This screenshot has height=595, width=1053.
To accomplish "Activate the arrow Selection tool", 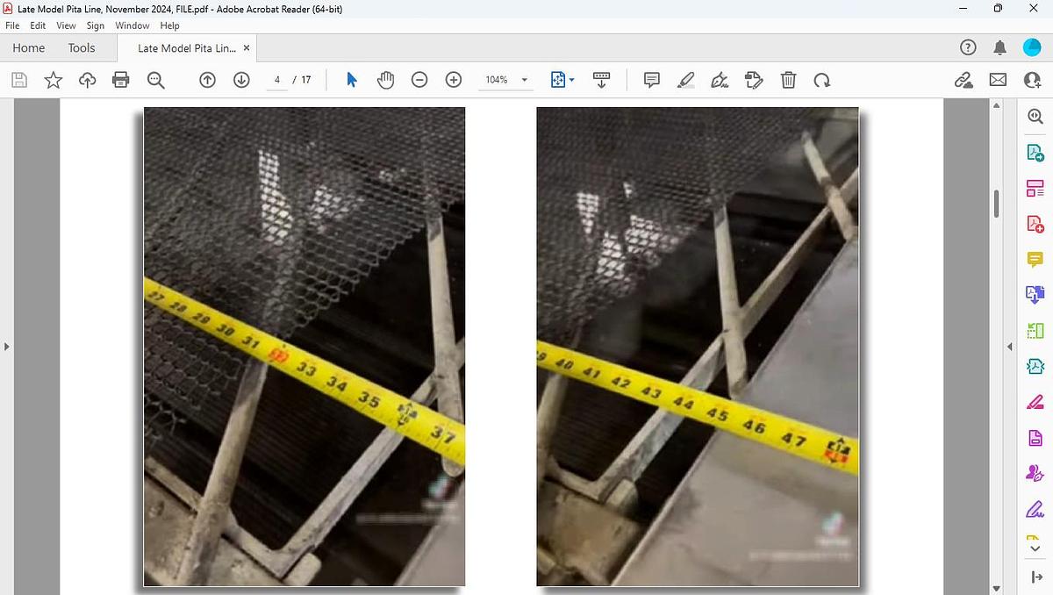I will tap(352, 80).
